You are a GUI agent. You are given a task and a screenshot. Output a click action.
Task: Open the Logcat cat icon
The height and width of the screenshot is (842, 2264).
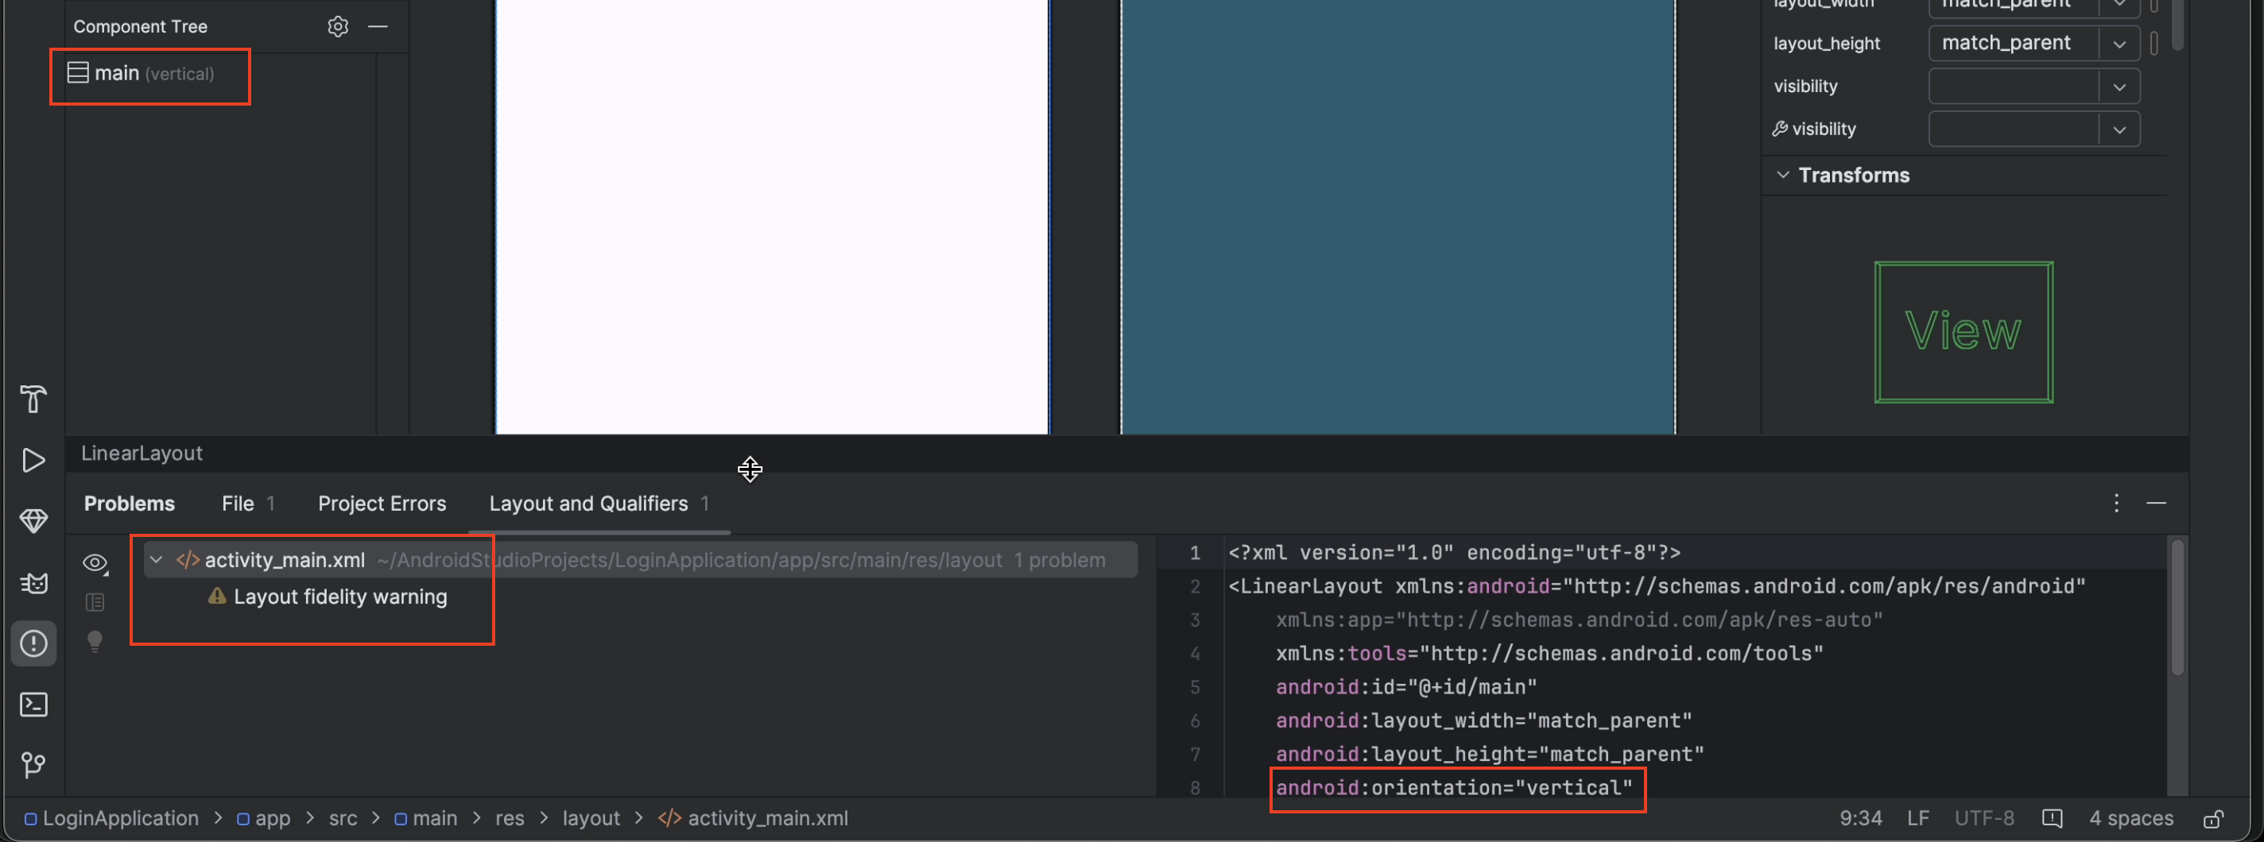point(33,582)
